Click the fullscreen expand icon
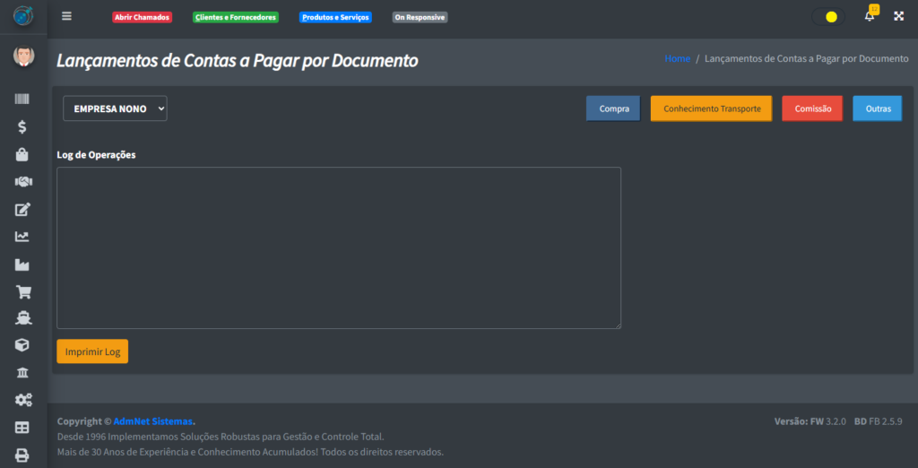 click(x=898, y=17)
